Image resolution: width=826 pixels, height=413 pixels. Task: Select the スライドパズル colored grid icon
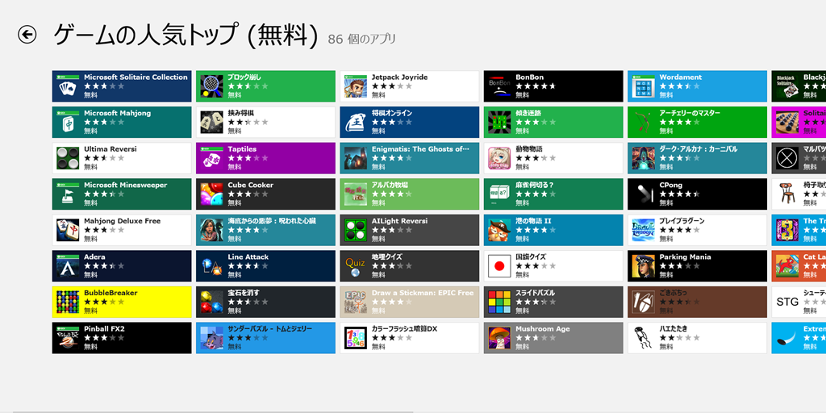(499, 302)
